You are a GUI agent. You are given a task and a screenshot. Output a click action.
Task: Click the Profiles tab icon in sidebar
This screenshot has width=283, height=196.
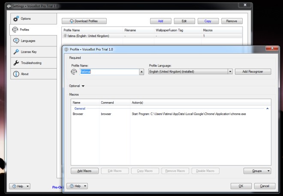(x=15, y=30)
